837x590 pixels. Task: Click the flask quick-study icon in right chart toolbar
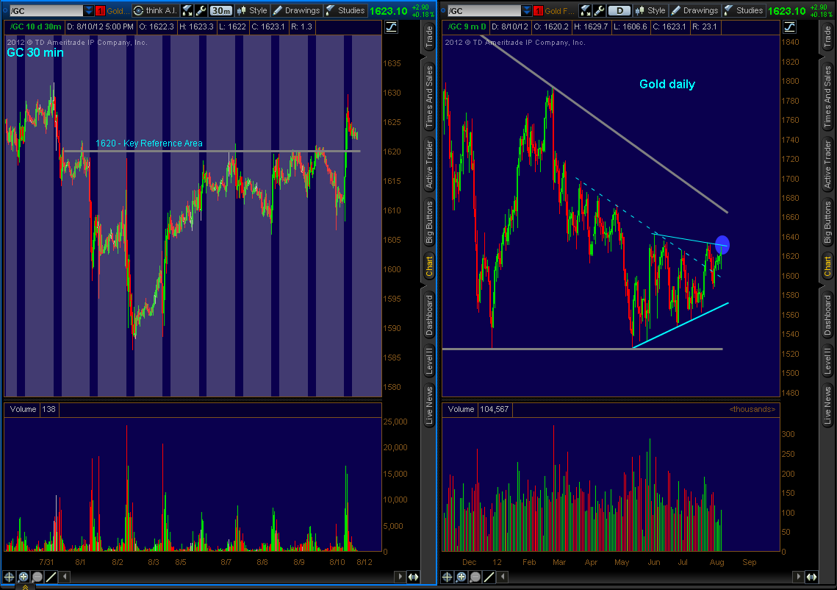[586, 10]
